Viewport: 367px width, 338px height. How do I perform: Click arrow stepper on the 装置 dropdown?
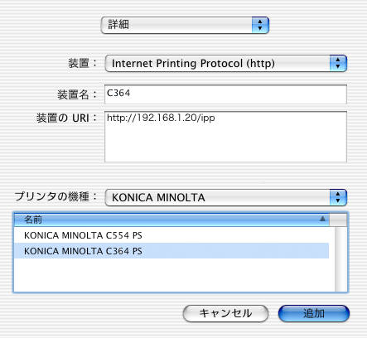click(x=338, y=63)
